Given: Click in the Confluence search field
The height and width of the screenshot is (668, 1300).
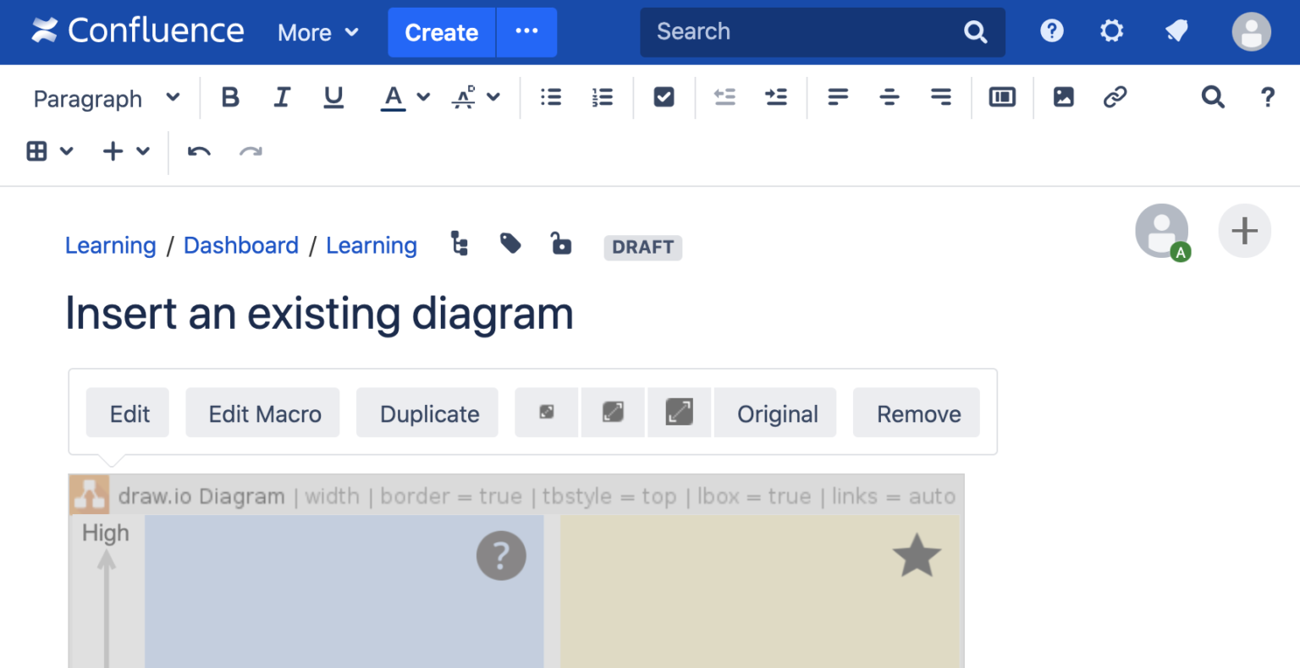Looking at the screenshot, I should click(x=804, y=32).
